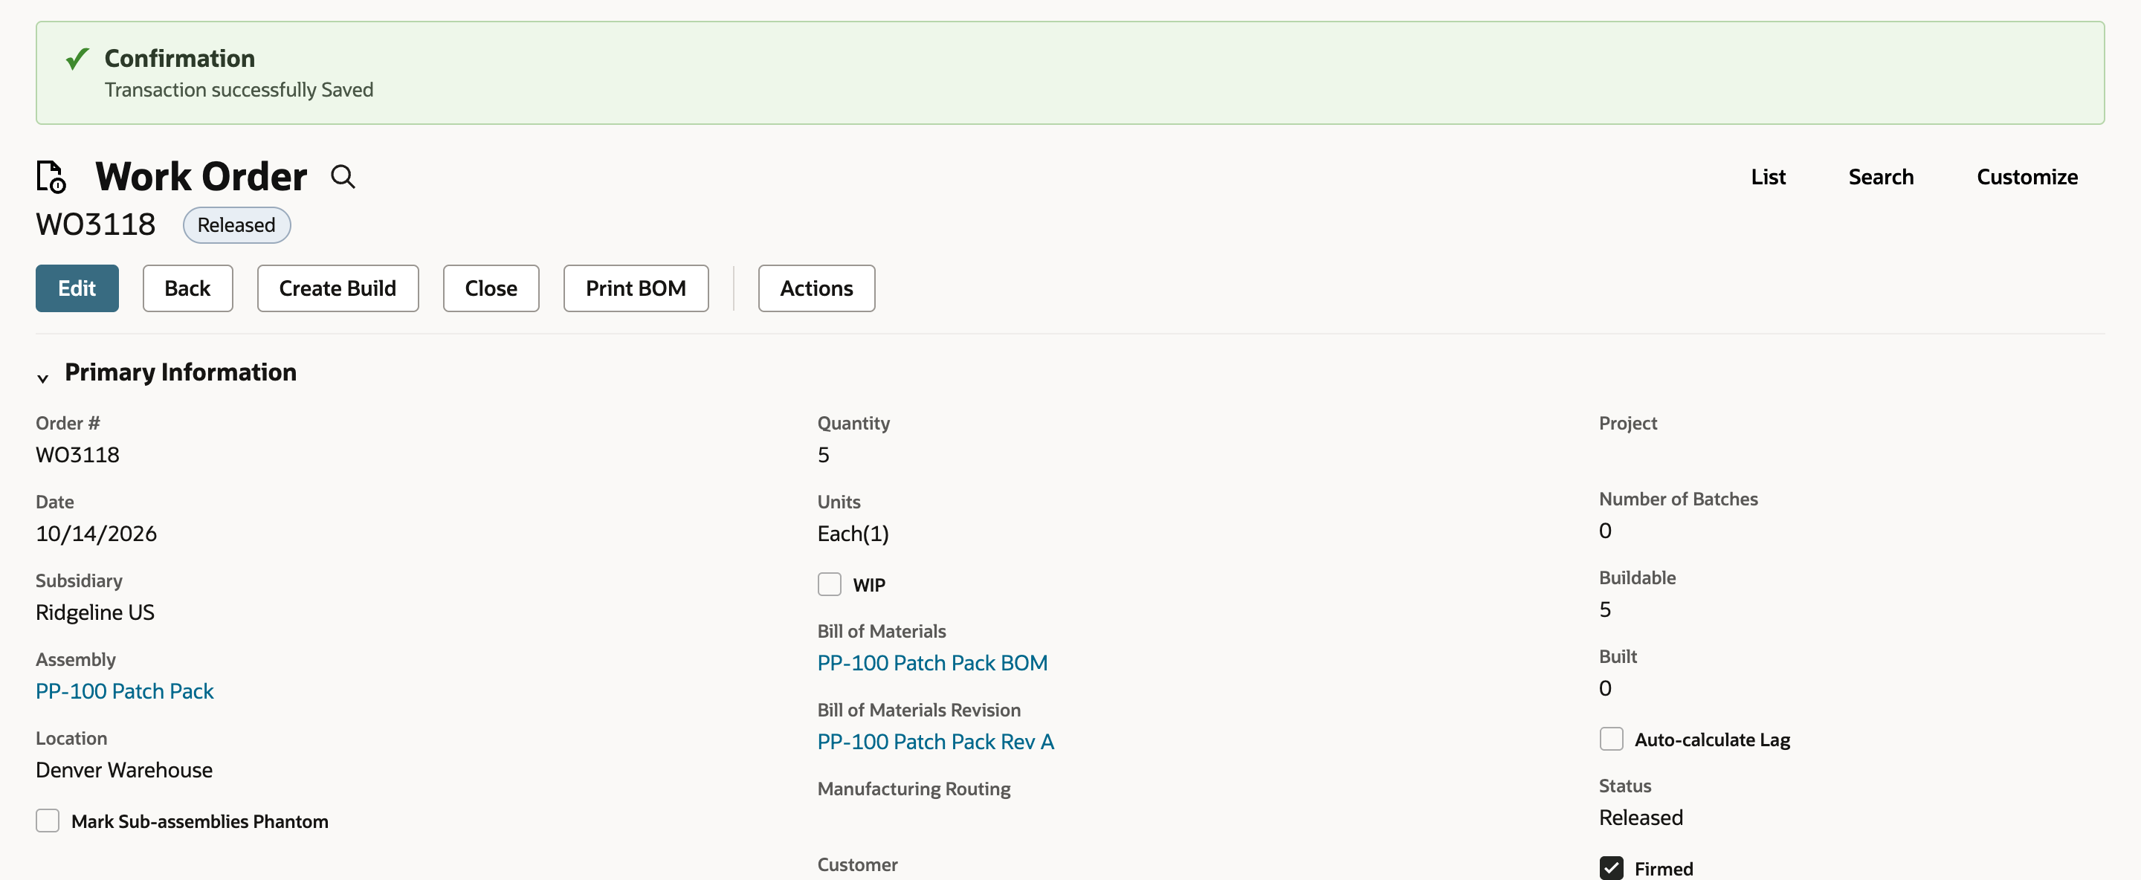This screenshot has width=2141, height=880.
Task: Open the Actions dropdown menu
Action: point(816,288)
